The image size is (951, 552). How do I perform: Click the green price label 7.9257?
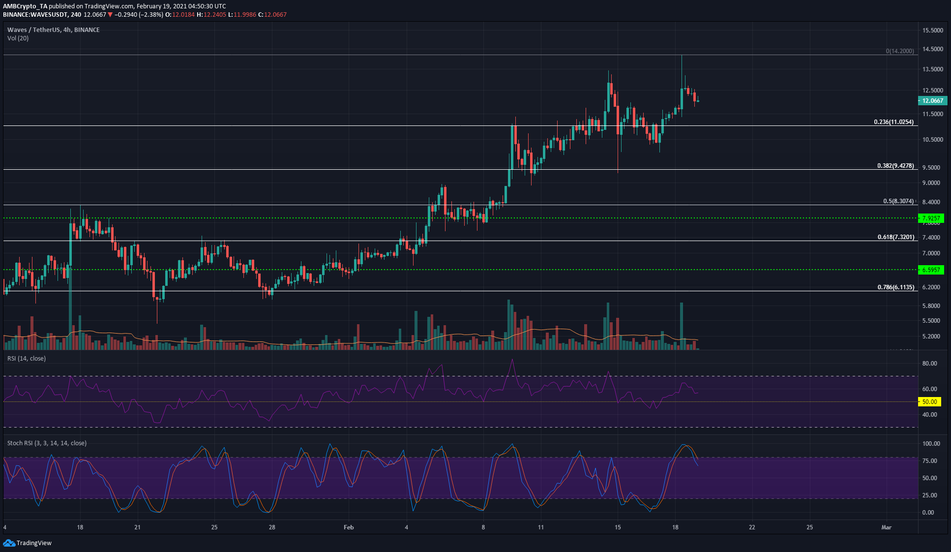click(930, 218)
